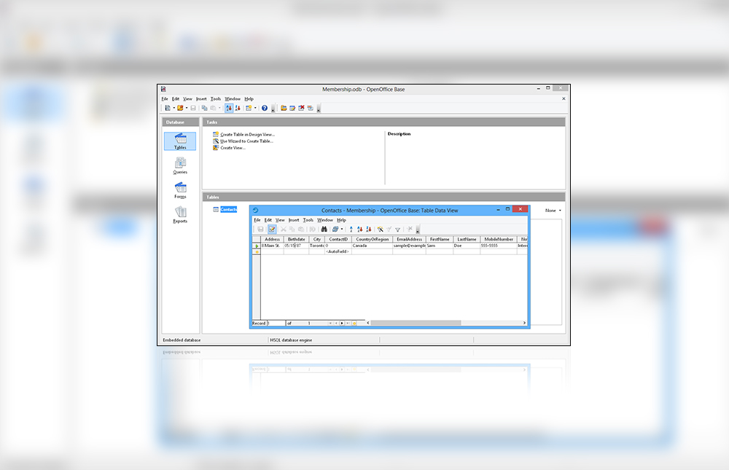Toggle Edit Data in Table Data View toolbar

(272, 230)
